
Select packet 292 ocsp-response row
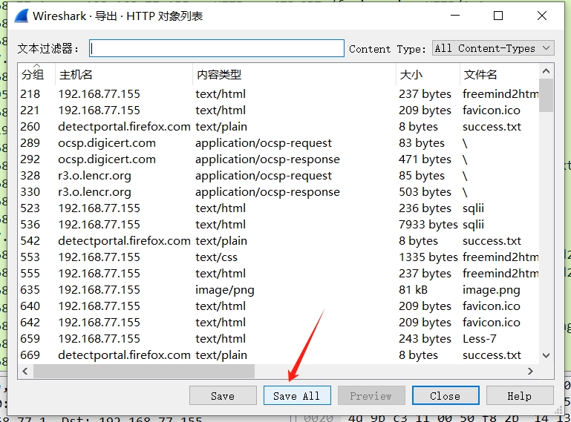coord(278,159)
